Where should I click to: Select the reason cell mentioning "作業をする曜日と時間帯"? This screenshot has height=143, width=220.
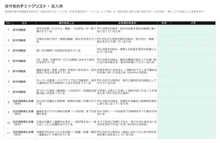(127, 102)
